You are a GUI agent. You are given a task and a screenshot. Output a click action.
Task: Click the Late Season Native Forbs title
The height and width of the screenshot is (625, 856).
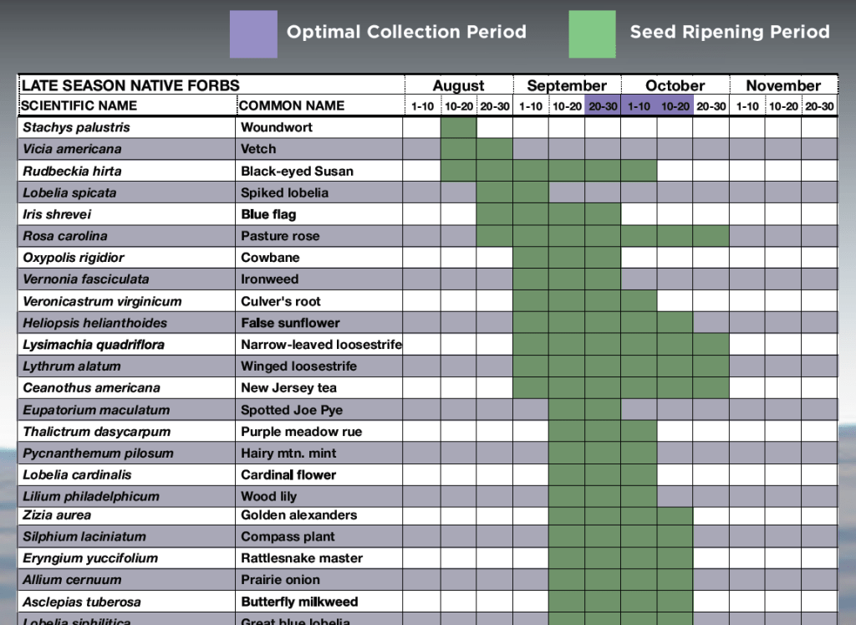coord(130,85)
